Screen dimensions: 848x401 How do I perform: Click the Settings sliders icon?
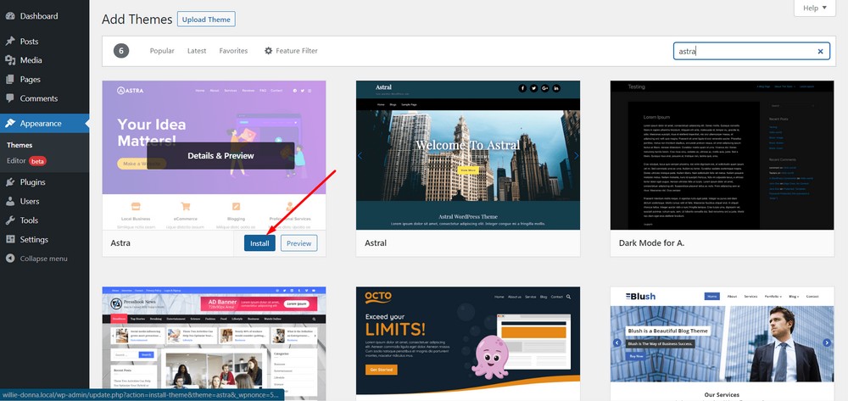point(10,239)
